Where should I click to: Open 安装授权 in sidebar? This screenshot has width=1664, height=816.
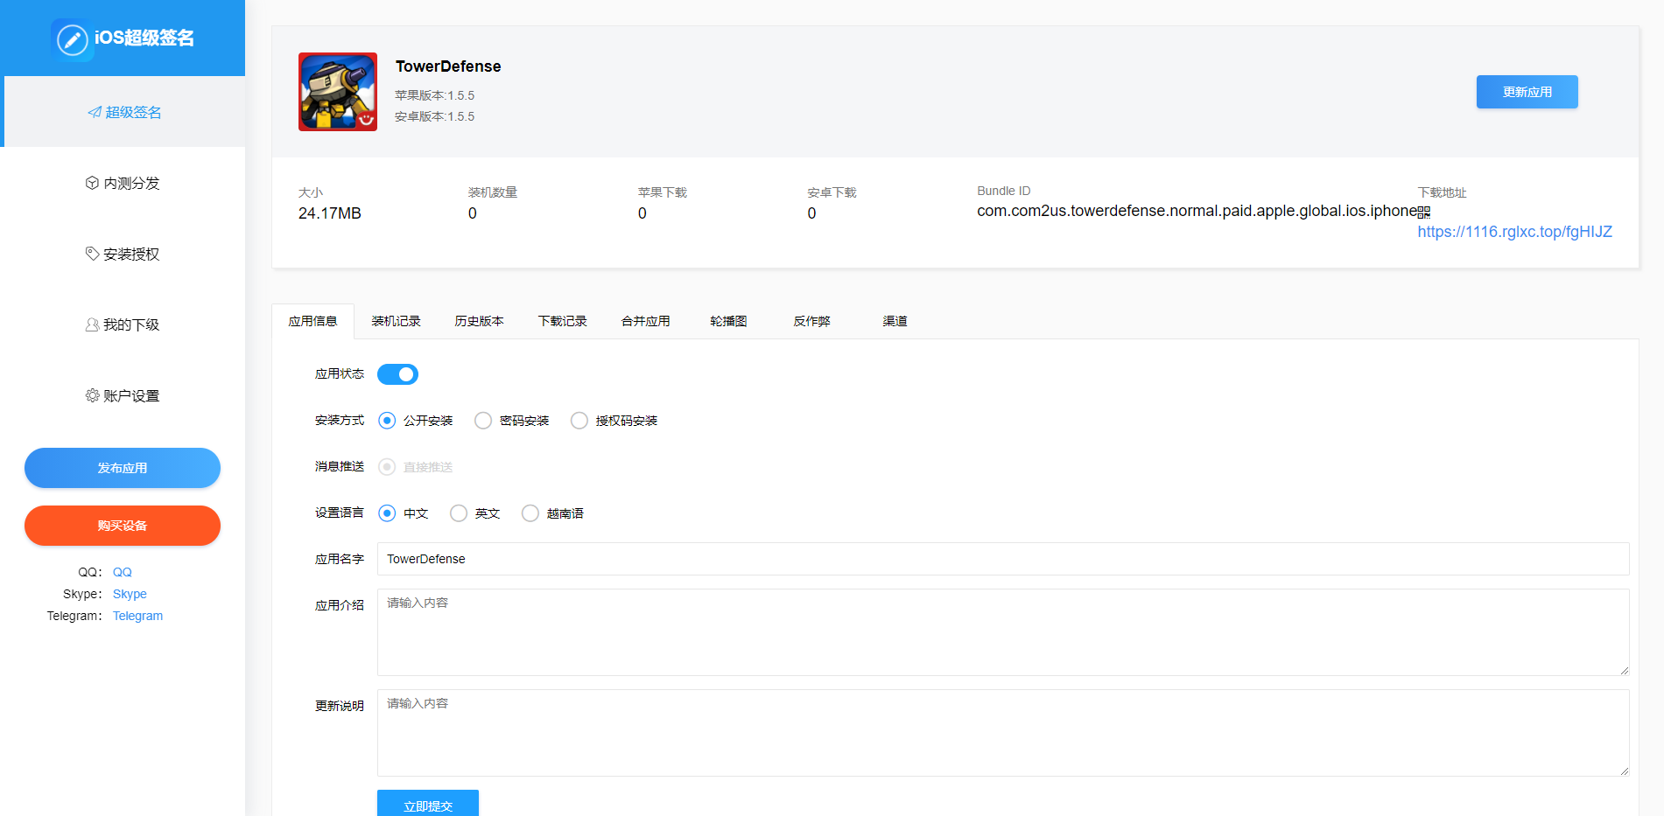123,254
